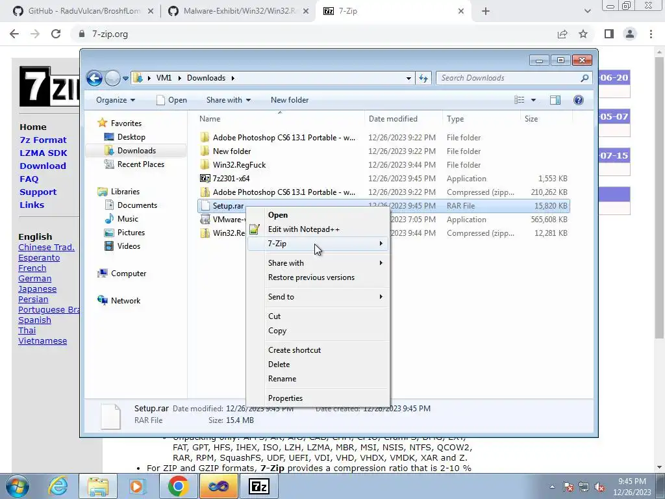Choose Rename in context menu
Viewport: 665px width, 499px height.
click(x=318, y=379)
